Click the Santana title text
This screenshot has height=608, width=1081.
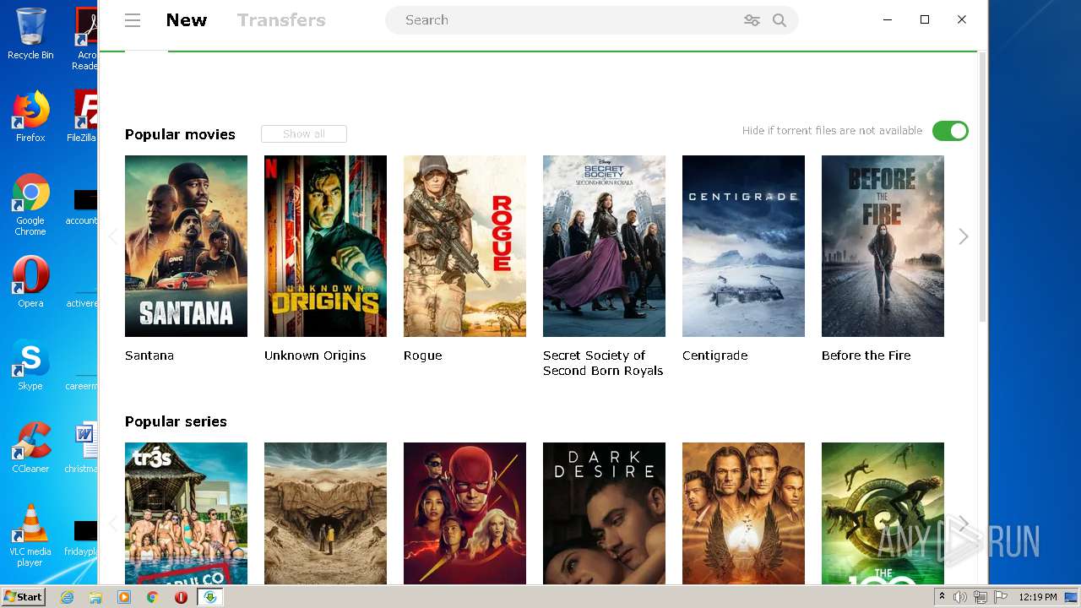pyautogui.click(x=149, y=356)
